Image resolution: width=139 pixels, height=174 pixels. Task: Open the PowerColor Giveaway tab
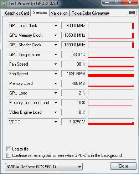90,13
